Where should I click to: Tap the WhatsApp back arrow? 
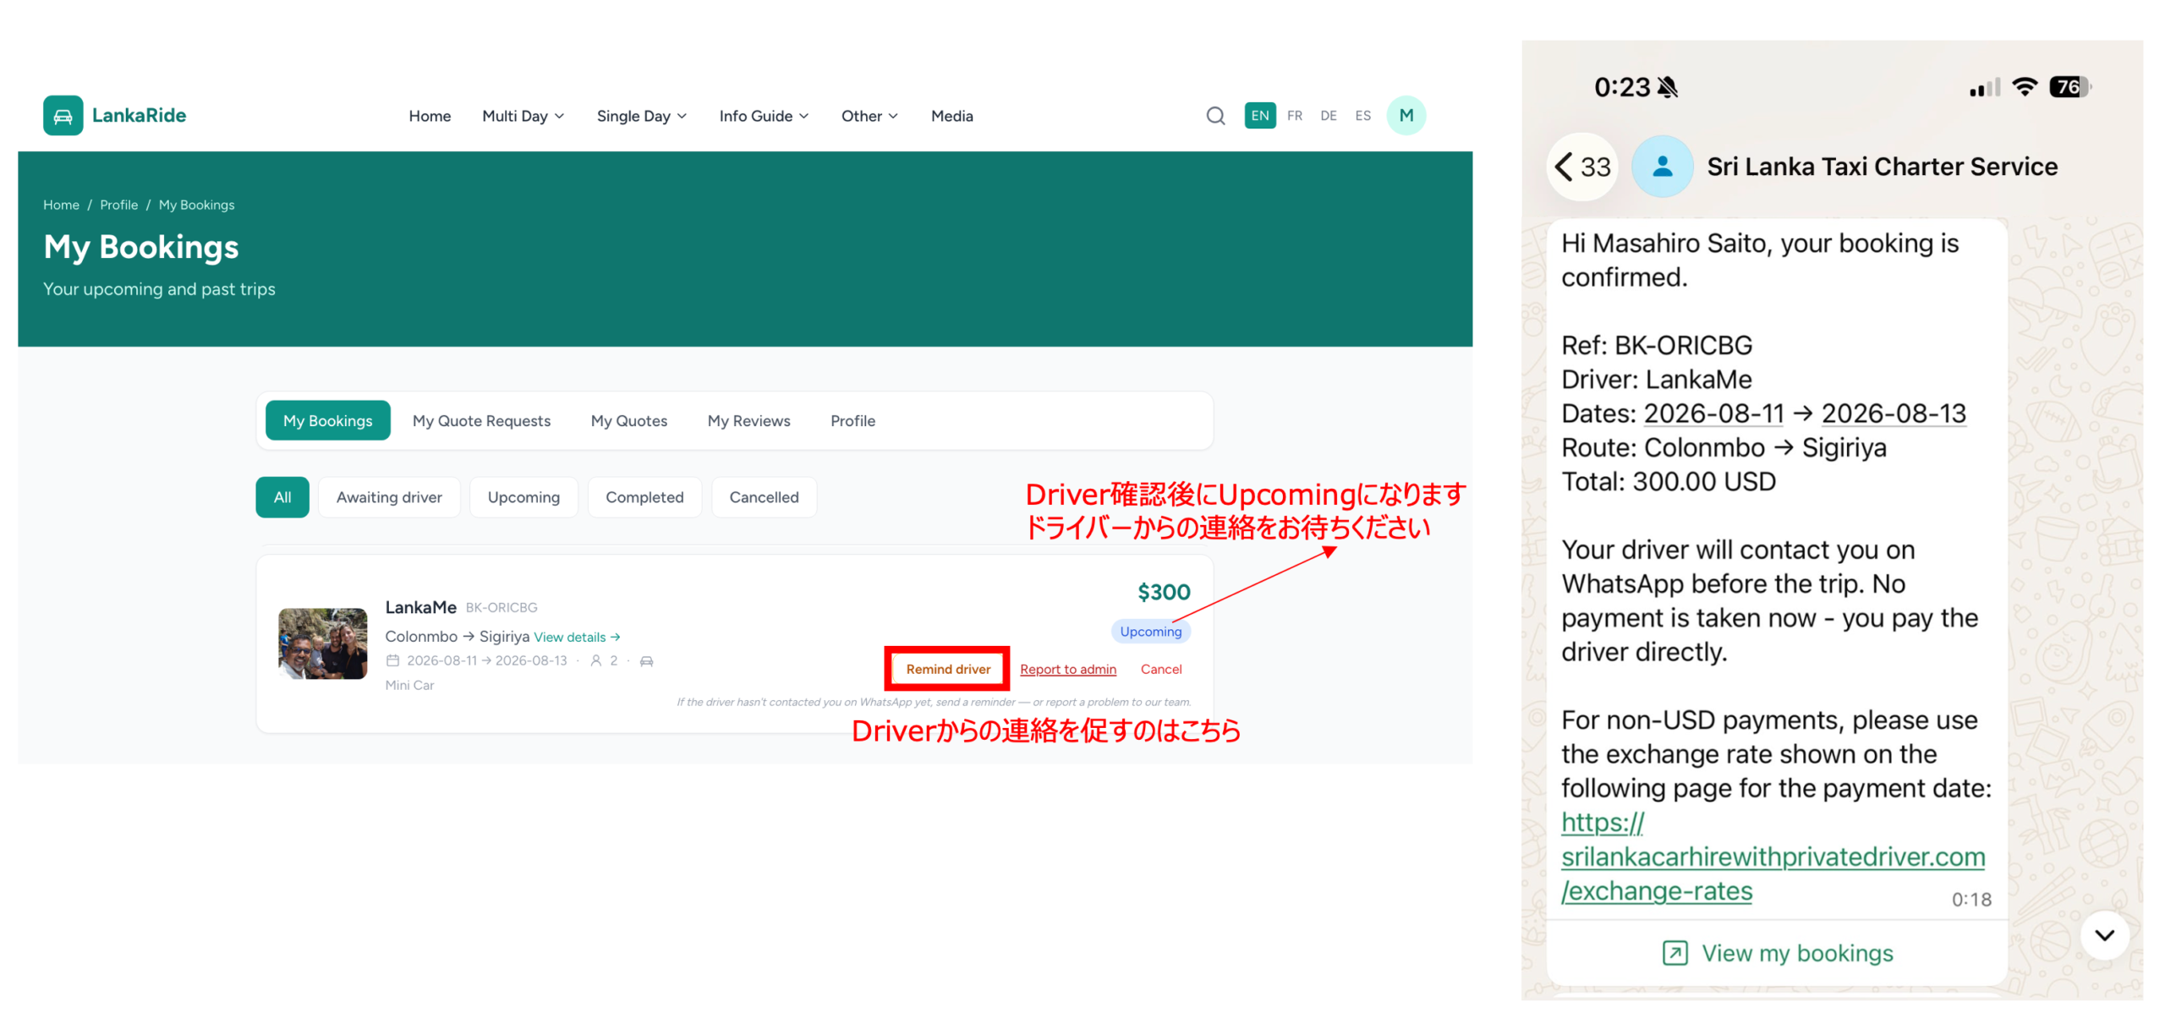pyautogui.click(x=1564, y=167)
